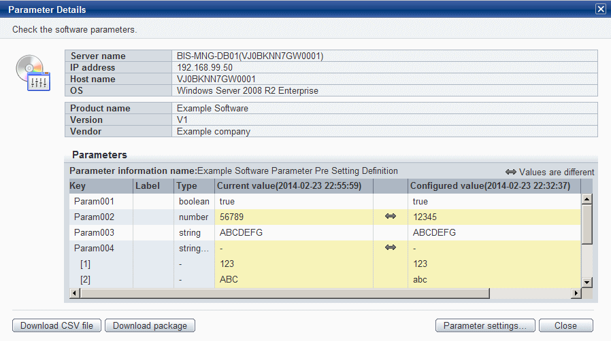
Task: Click the Key column header
Action: (x=101, y=186)
